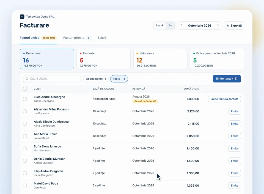Filter by Abonamente · 1
This screenshot has width=264, height=194.
[x=96, y=79]
